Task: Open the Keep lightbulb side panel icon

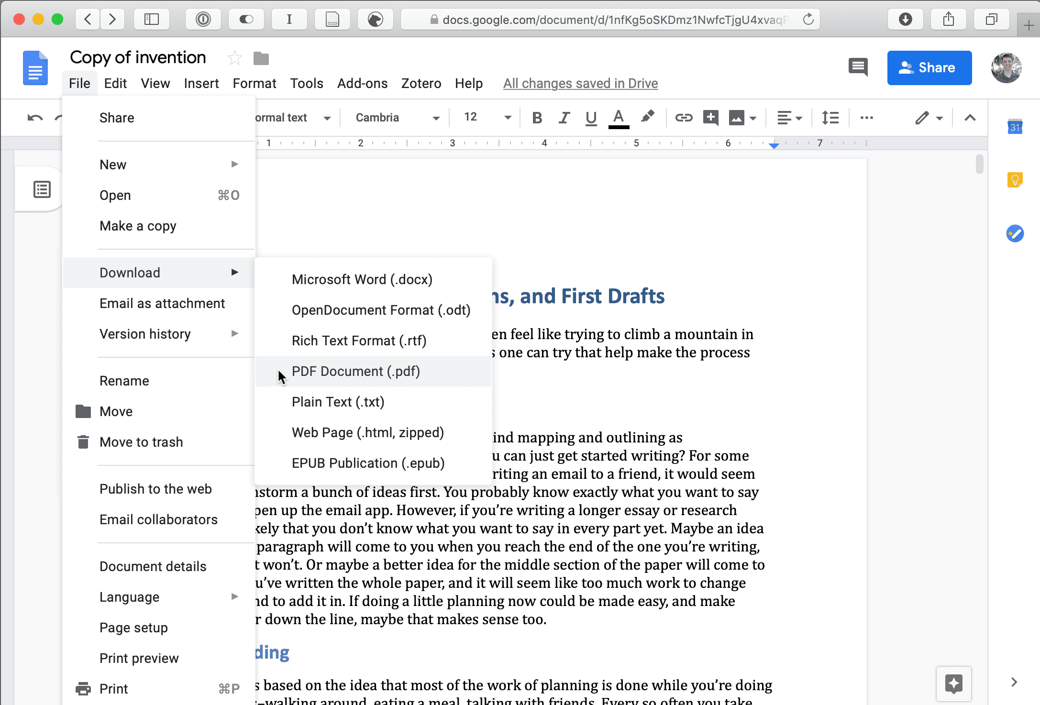Action: (x=1015, y=180)
